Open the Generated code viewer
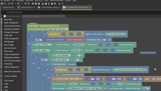 coord(14,12)
